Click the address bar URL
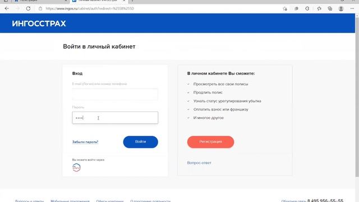The width and height of the screenshot is (359, 202). (90, 9)
